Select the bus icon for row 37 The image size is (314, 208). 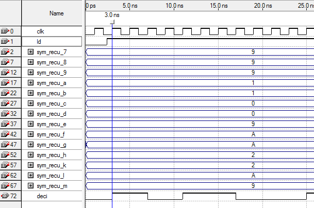pos(6,124)
